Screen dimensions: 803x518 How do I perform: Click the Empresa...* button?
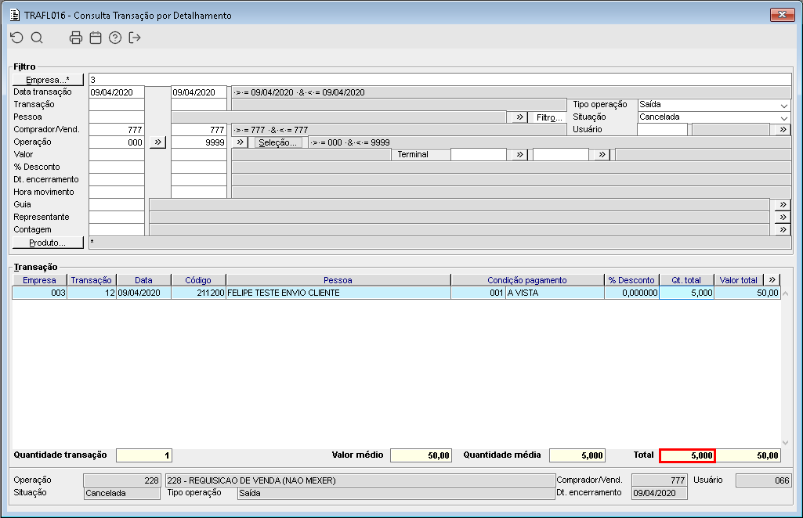pos(48,80)
